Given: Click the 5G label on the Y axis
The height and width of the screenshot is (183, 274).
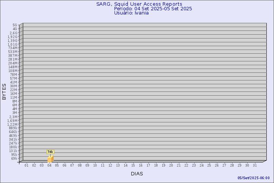Looking at the screenshot, I should tap(15, 25).
